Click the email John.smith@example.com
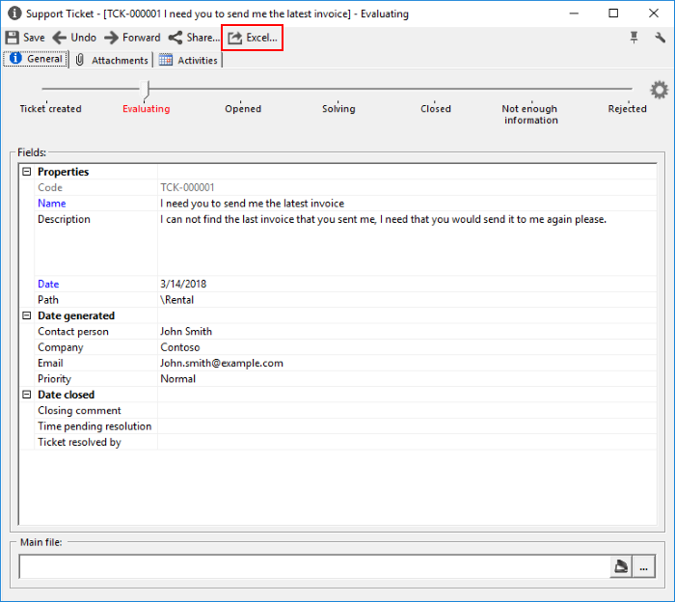 tap(222, 363)
